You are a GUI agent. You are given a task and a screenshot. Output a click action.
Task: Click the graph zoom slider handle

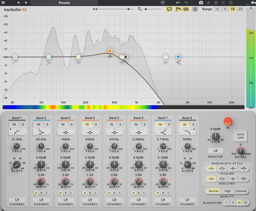pyautogui.click(x=146, y=9)
